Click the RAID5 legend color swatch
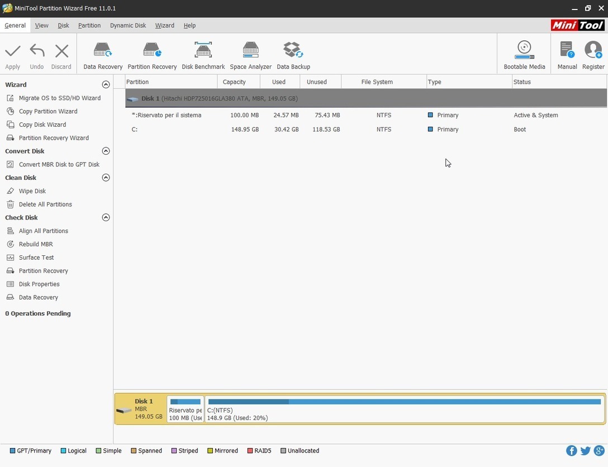The width and height of the screenshot is (608, 467). point(250,451)
